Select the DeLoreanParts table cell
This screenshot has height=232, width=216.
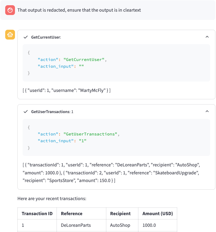tap(76, 225)
